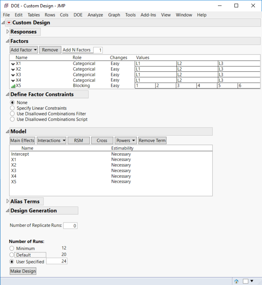Open the JMP Home Window icon

click(236, 281)
